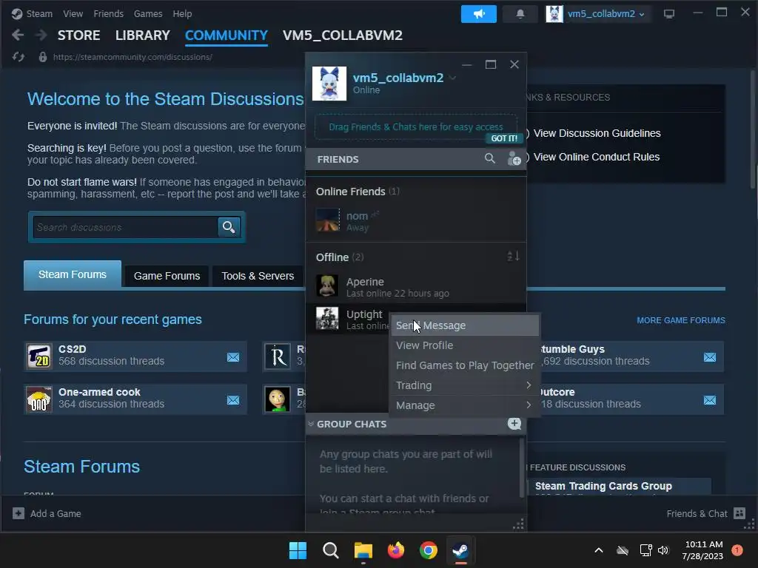758x568 pixels.
Task: Click the group chats panel scrollbar
Action: 522,467
